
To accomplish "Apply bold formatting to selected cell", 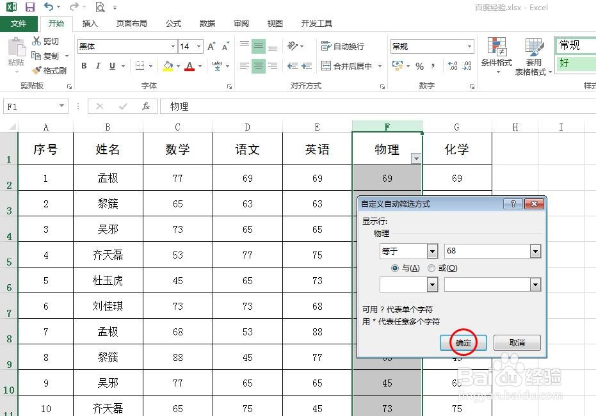I will click(83, 66).
